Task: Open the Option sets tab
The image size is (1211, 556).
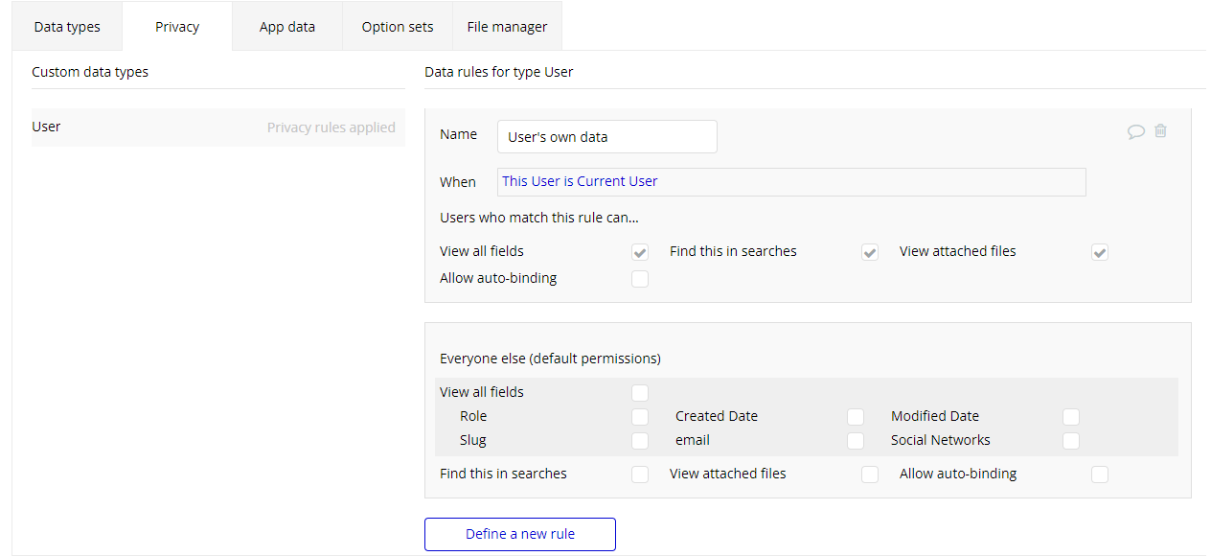Action: (x=398, y=27)
